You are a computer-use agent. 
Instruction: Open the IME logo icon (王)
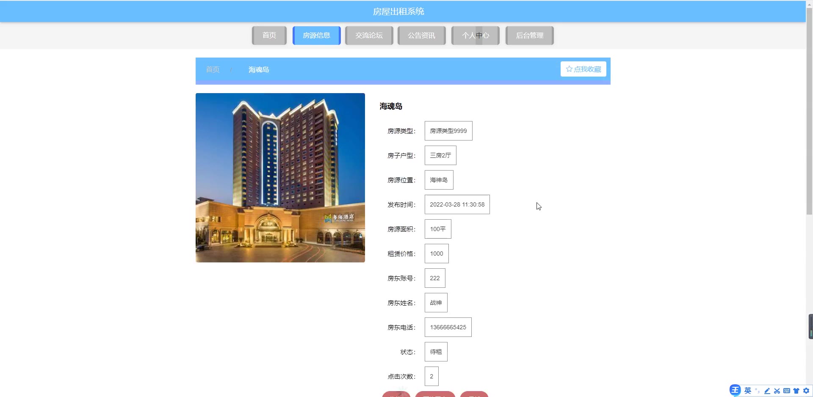click(735, 390)
